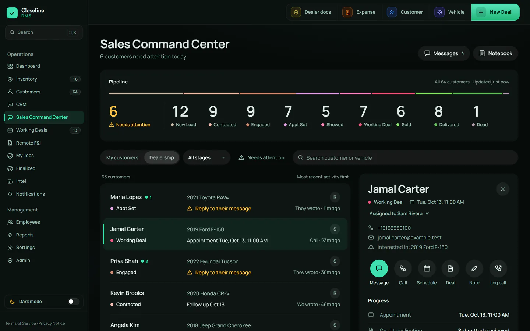Click the New Deal button
Screen dimensions: 530x331
[495, 12]
